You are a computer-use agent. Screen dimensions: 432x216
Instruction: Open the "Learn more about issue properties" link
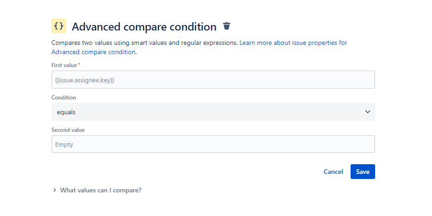pos(293,43)
